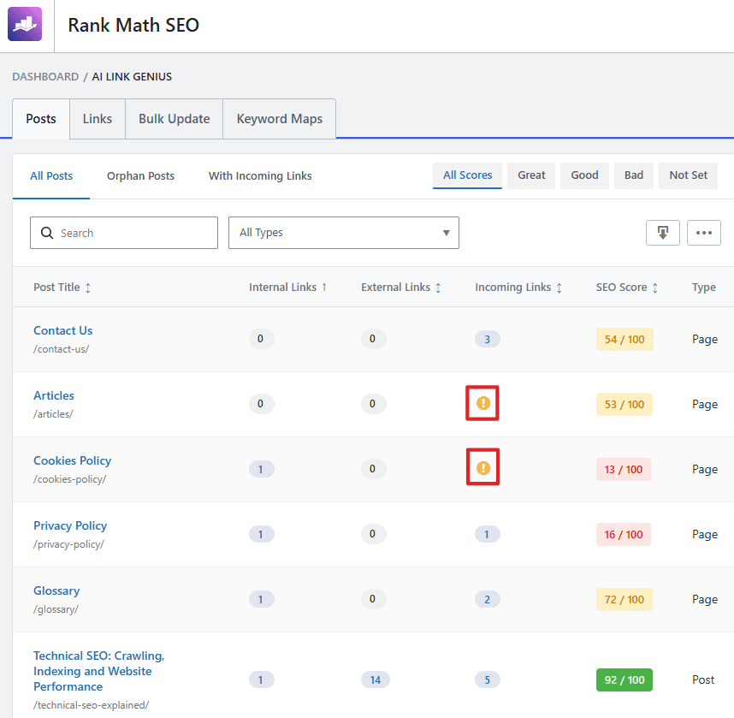Switch to the Posts tab
This screenshot has height=718, width=734.
(41, 119)
